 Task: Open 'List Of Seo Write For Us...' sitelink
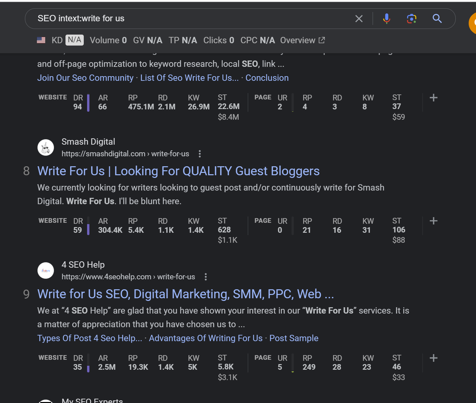[189, 78]
